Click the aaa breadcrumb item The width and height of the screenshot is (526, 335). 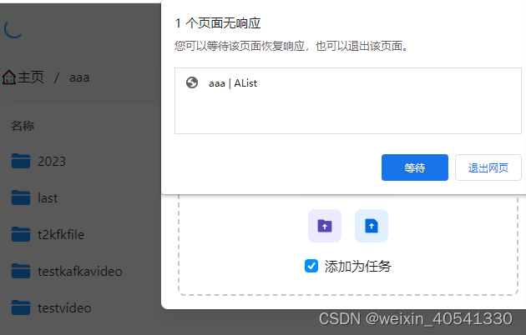click(79, 77)
